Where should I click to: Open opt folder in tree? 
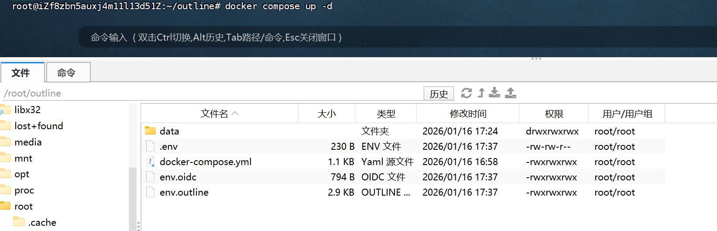click(22, 174)
